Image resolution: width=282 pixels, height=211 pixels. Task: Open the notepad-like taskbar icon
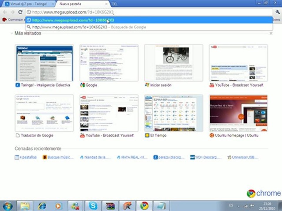coord(161,206)
